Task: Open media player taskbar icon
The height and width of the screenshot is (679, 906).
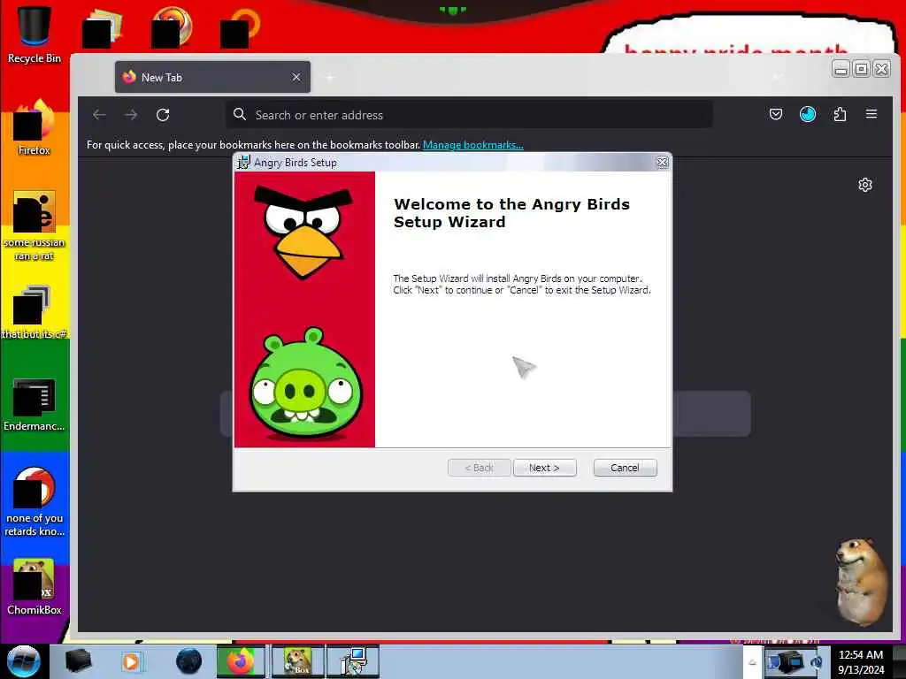Action: coord(131,661)
